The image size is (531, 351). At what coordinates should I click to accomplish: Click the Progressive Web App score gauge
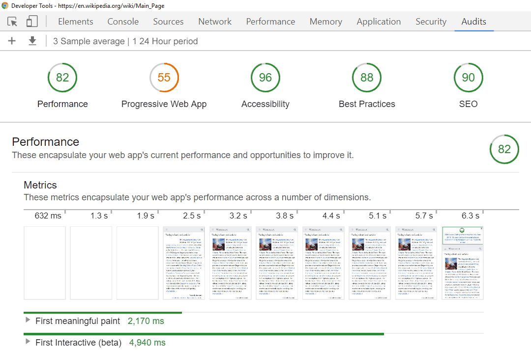(x=164, y=78)
